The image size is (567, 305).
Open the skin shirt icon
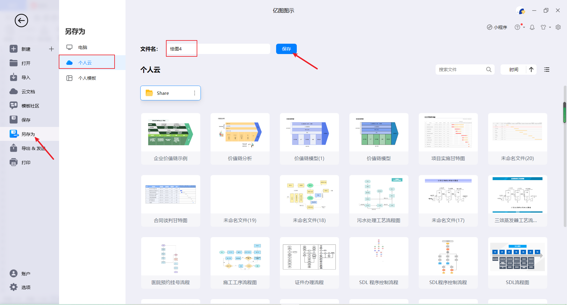(543, 27)
